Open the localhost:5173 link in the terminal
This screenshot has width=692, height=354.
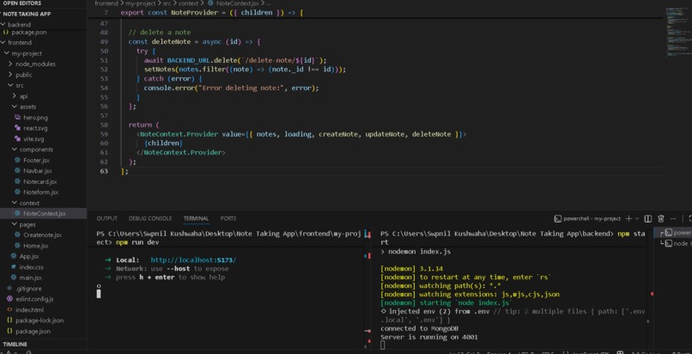tap(193, 260)
